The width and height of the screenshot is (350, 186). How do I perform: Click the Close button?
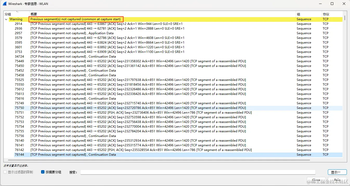316,180
